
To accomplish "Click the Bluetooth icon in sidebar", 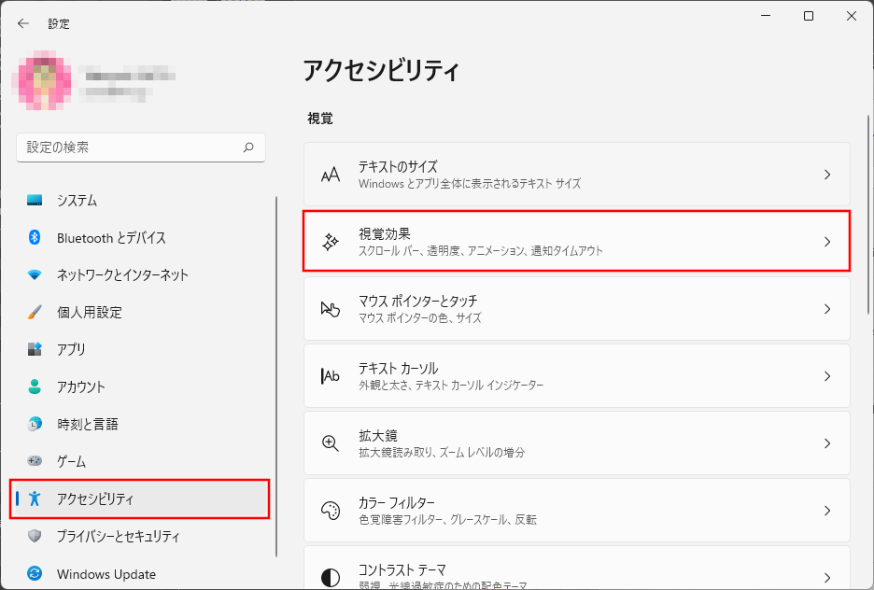I will [x=35, y=238].
